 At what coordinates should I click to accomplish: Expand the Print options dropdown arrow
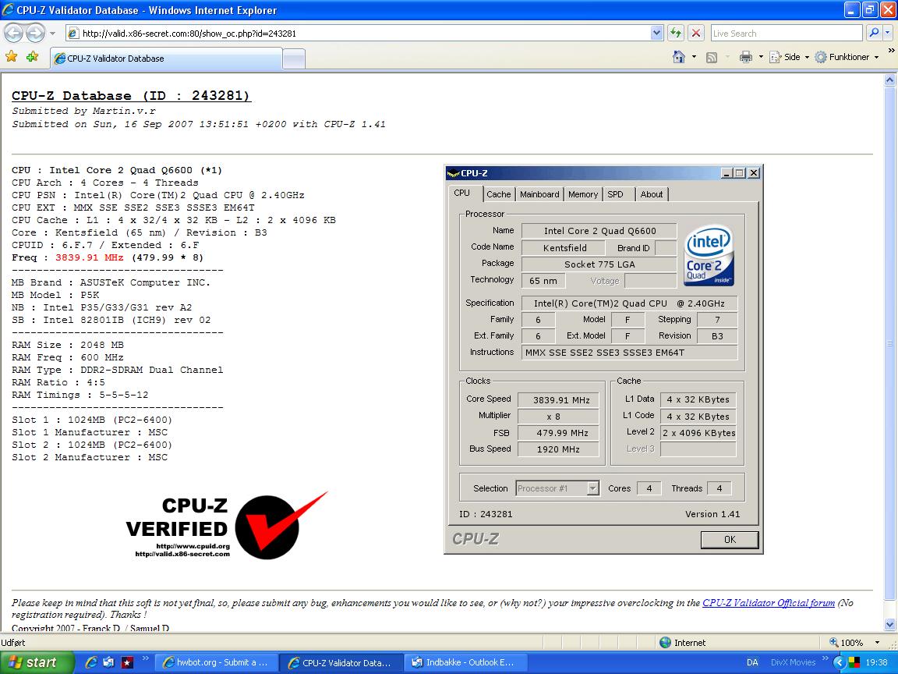coord(761,57)
